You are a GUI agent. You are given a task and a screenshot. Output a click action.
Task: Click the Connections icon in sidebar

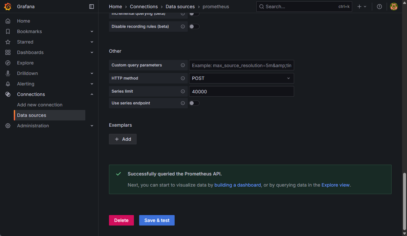[x=8, y=94]
